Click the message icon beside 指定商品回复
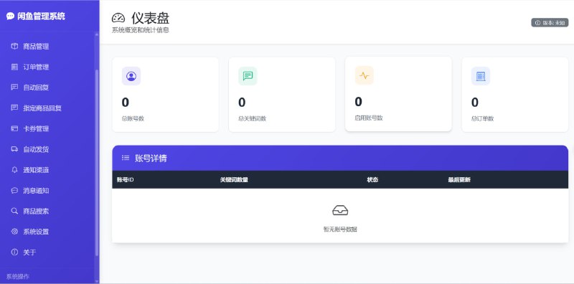This screenshot has width=574, height=284. tap(14, 108)
